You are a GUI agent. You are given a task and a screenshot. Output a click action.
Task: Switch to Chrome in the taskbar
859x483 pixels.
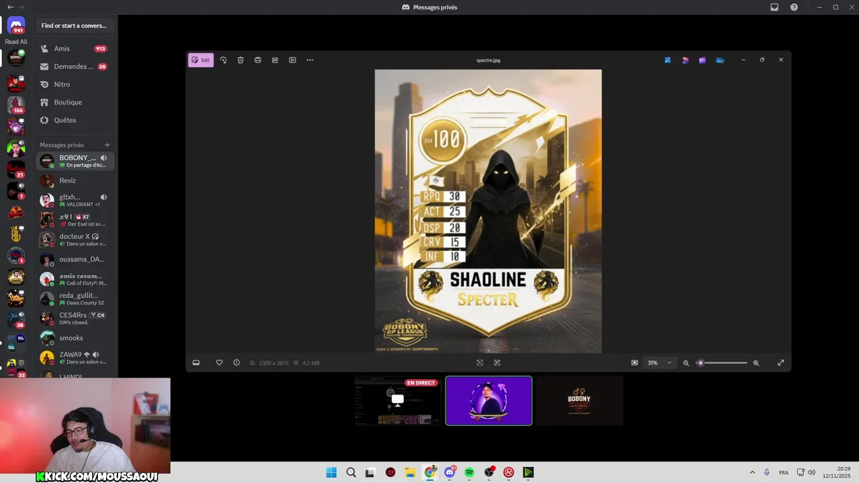(x=430, y=472)
